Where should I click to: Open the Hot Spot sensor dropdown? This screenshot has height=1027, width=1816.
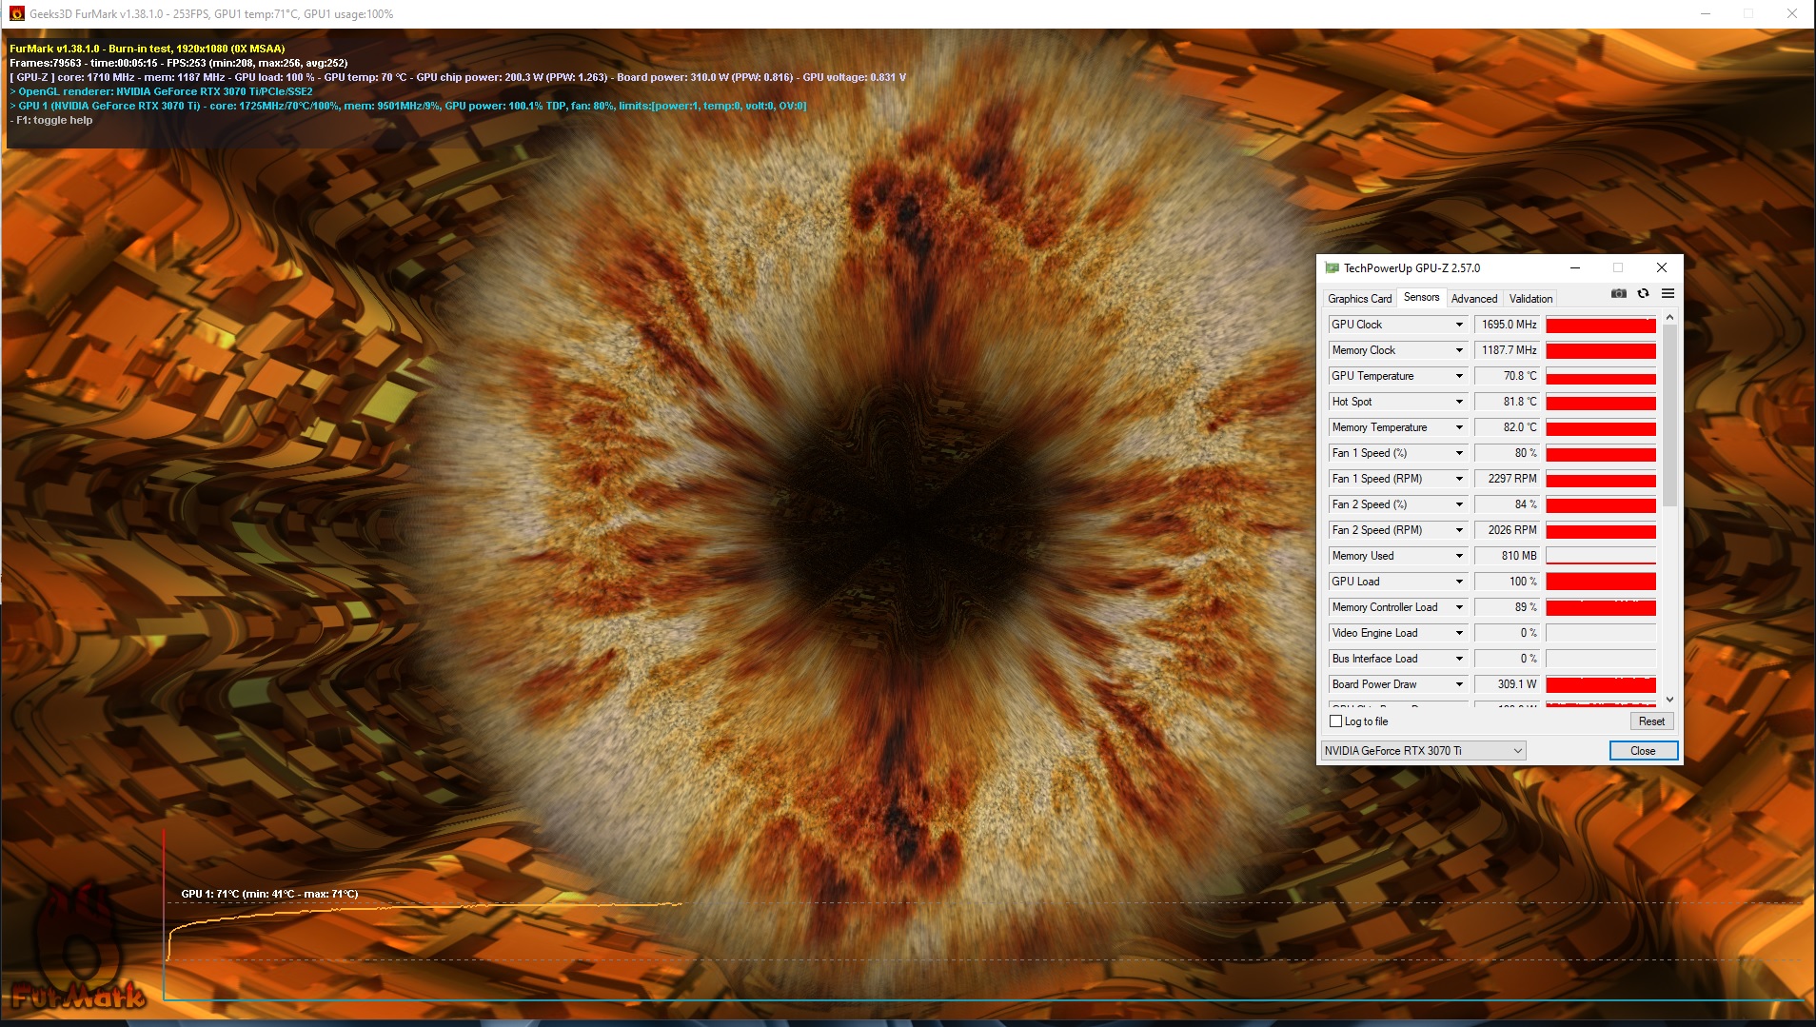(1459, 402)
